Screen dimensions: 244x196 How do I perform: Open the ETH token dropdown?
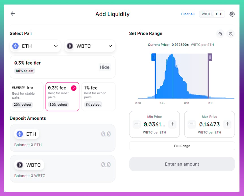(x=35, y=46)
